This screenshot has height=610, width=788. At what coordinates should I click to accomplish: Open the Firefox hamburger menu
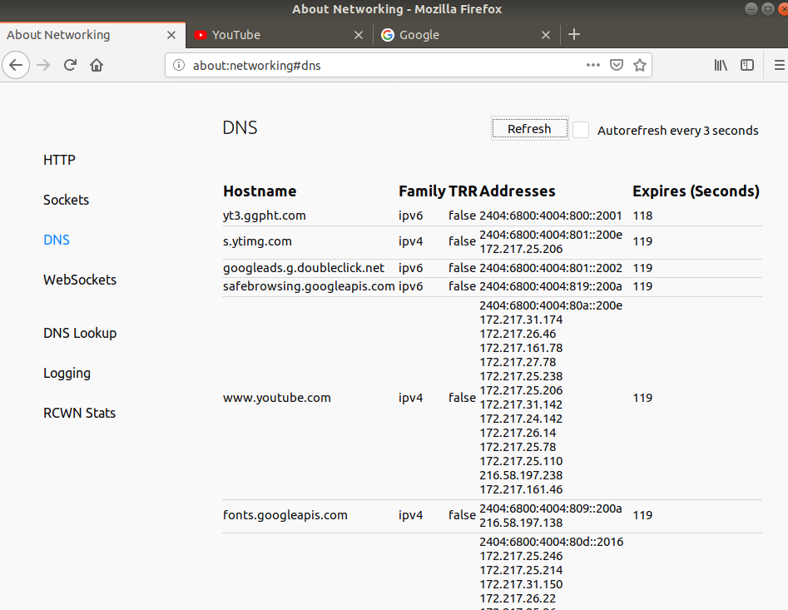[x=779, y=65]
